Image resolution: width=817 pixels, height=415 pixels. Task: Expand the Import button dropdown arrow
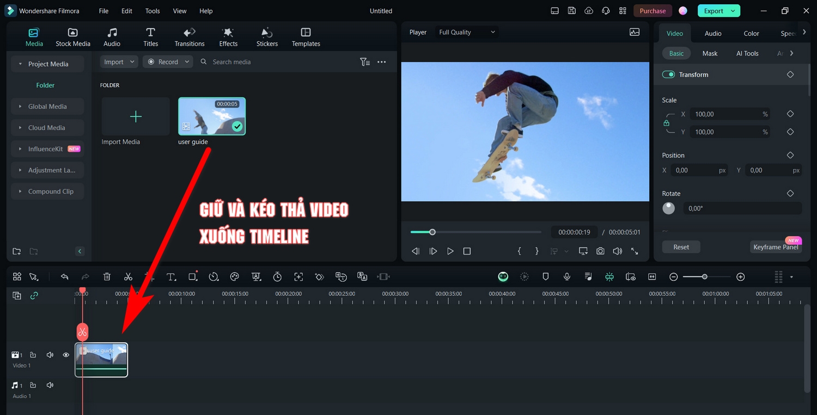coord(131,61)
